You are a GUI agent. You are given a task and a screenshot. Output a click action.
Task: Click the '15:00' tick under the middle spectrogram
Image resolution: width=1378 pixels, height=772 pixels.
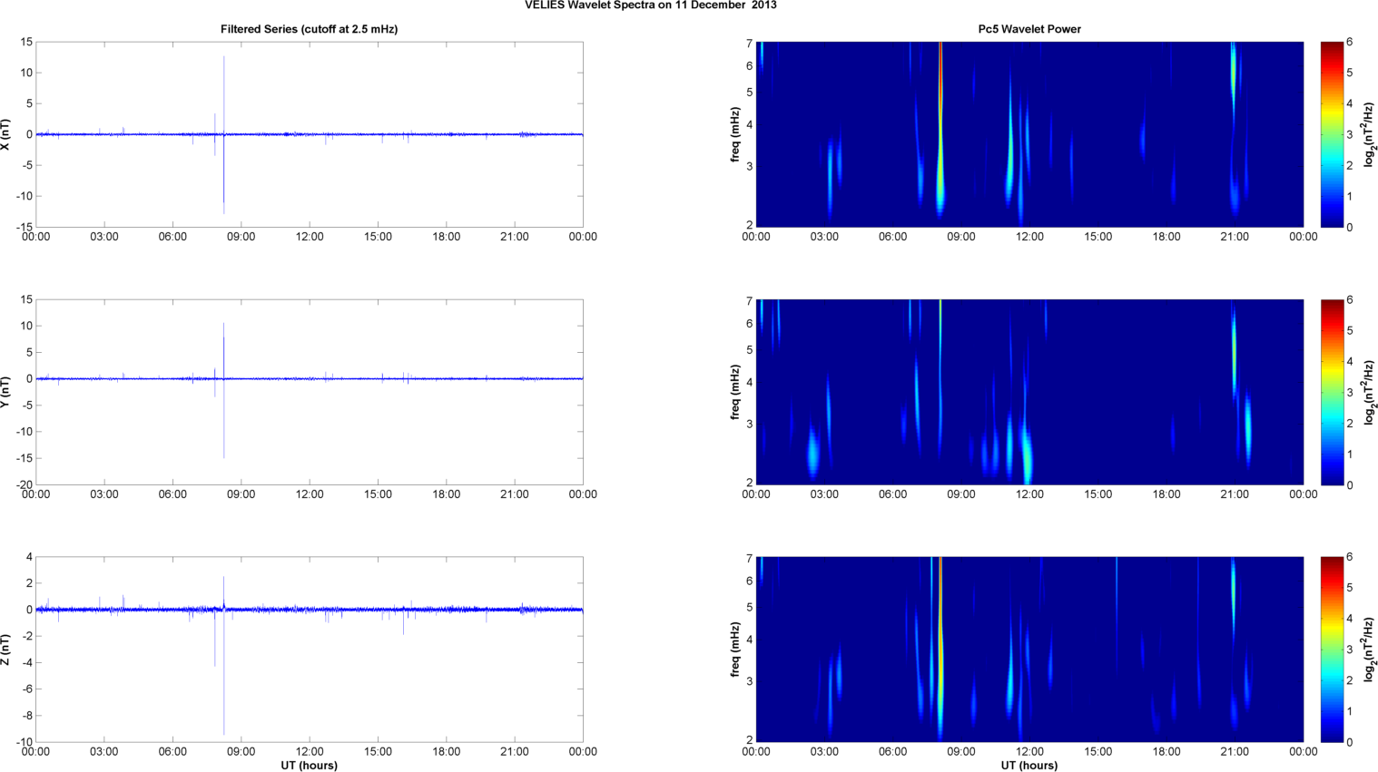[x=1097, y=494]
